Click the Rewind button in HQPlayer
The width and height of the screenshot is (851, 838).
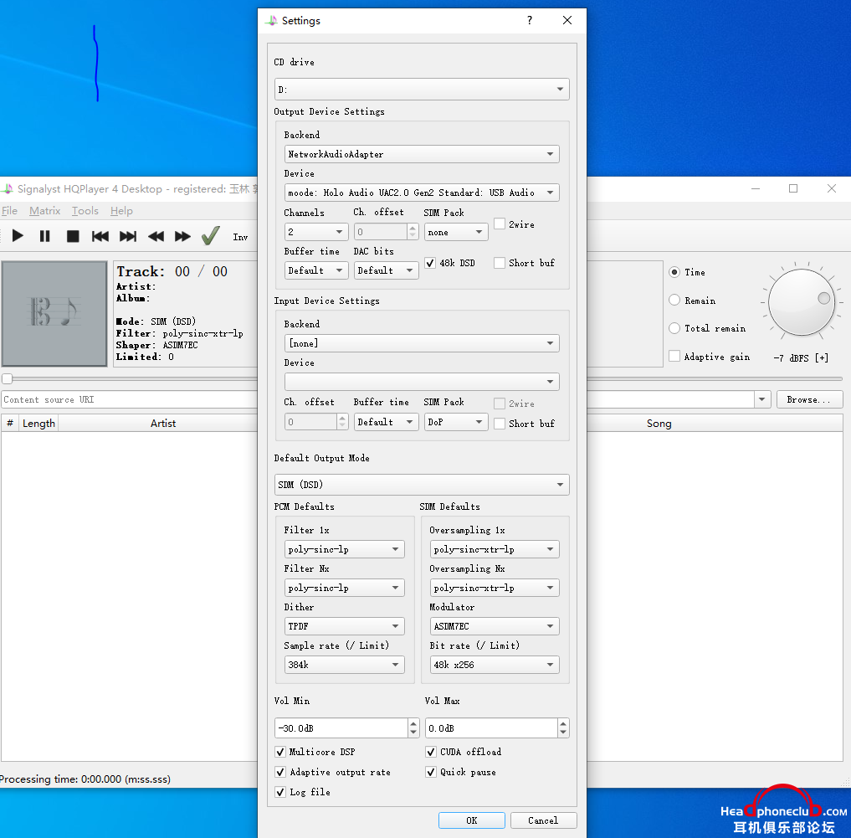coord(156,236)
